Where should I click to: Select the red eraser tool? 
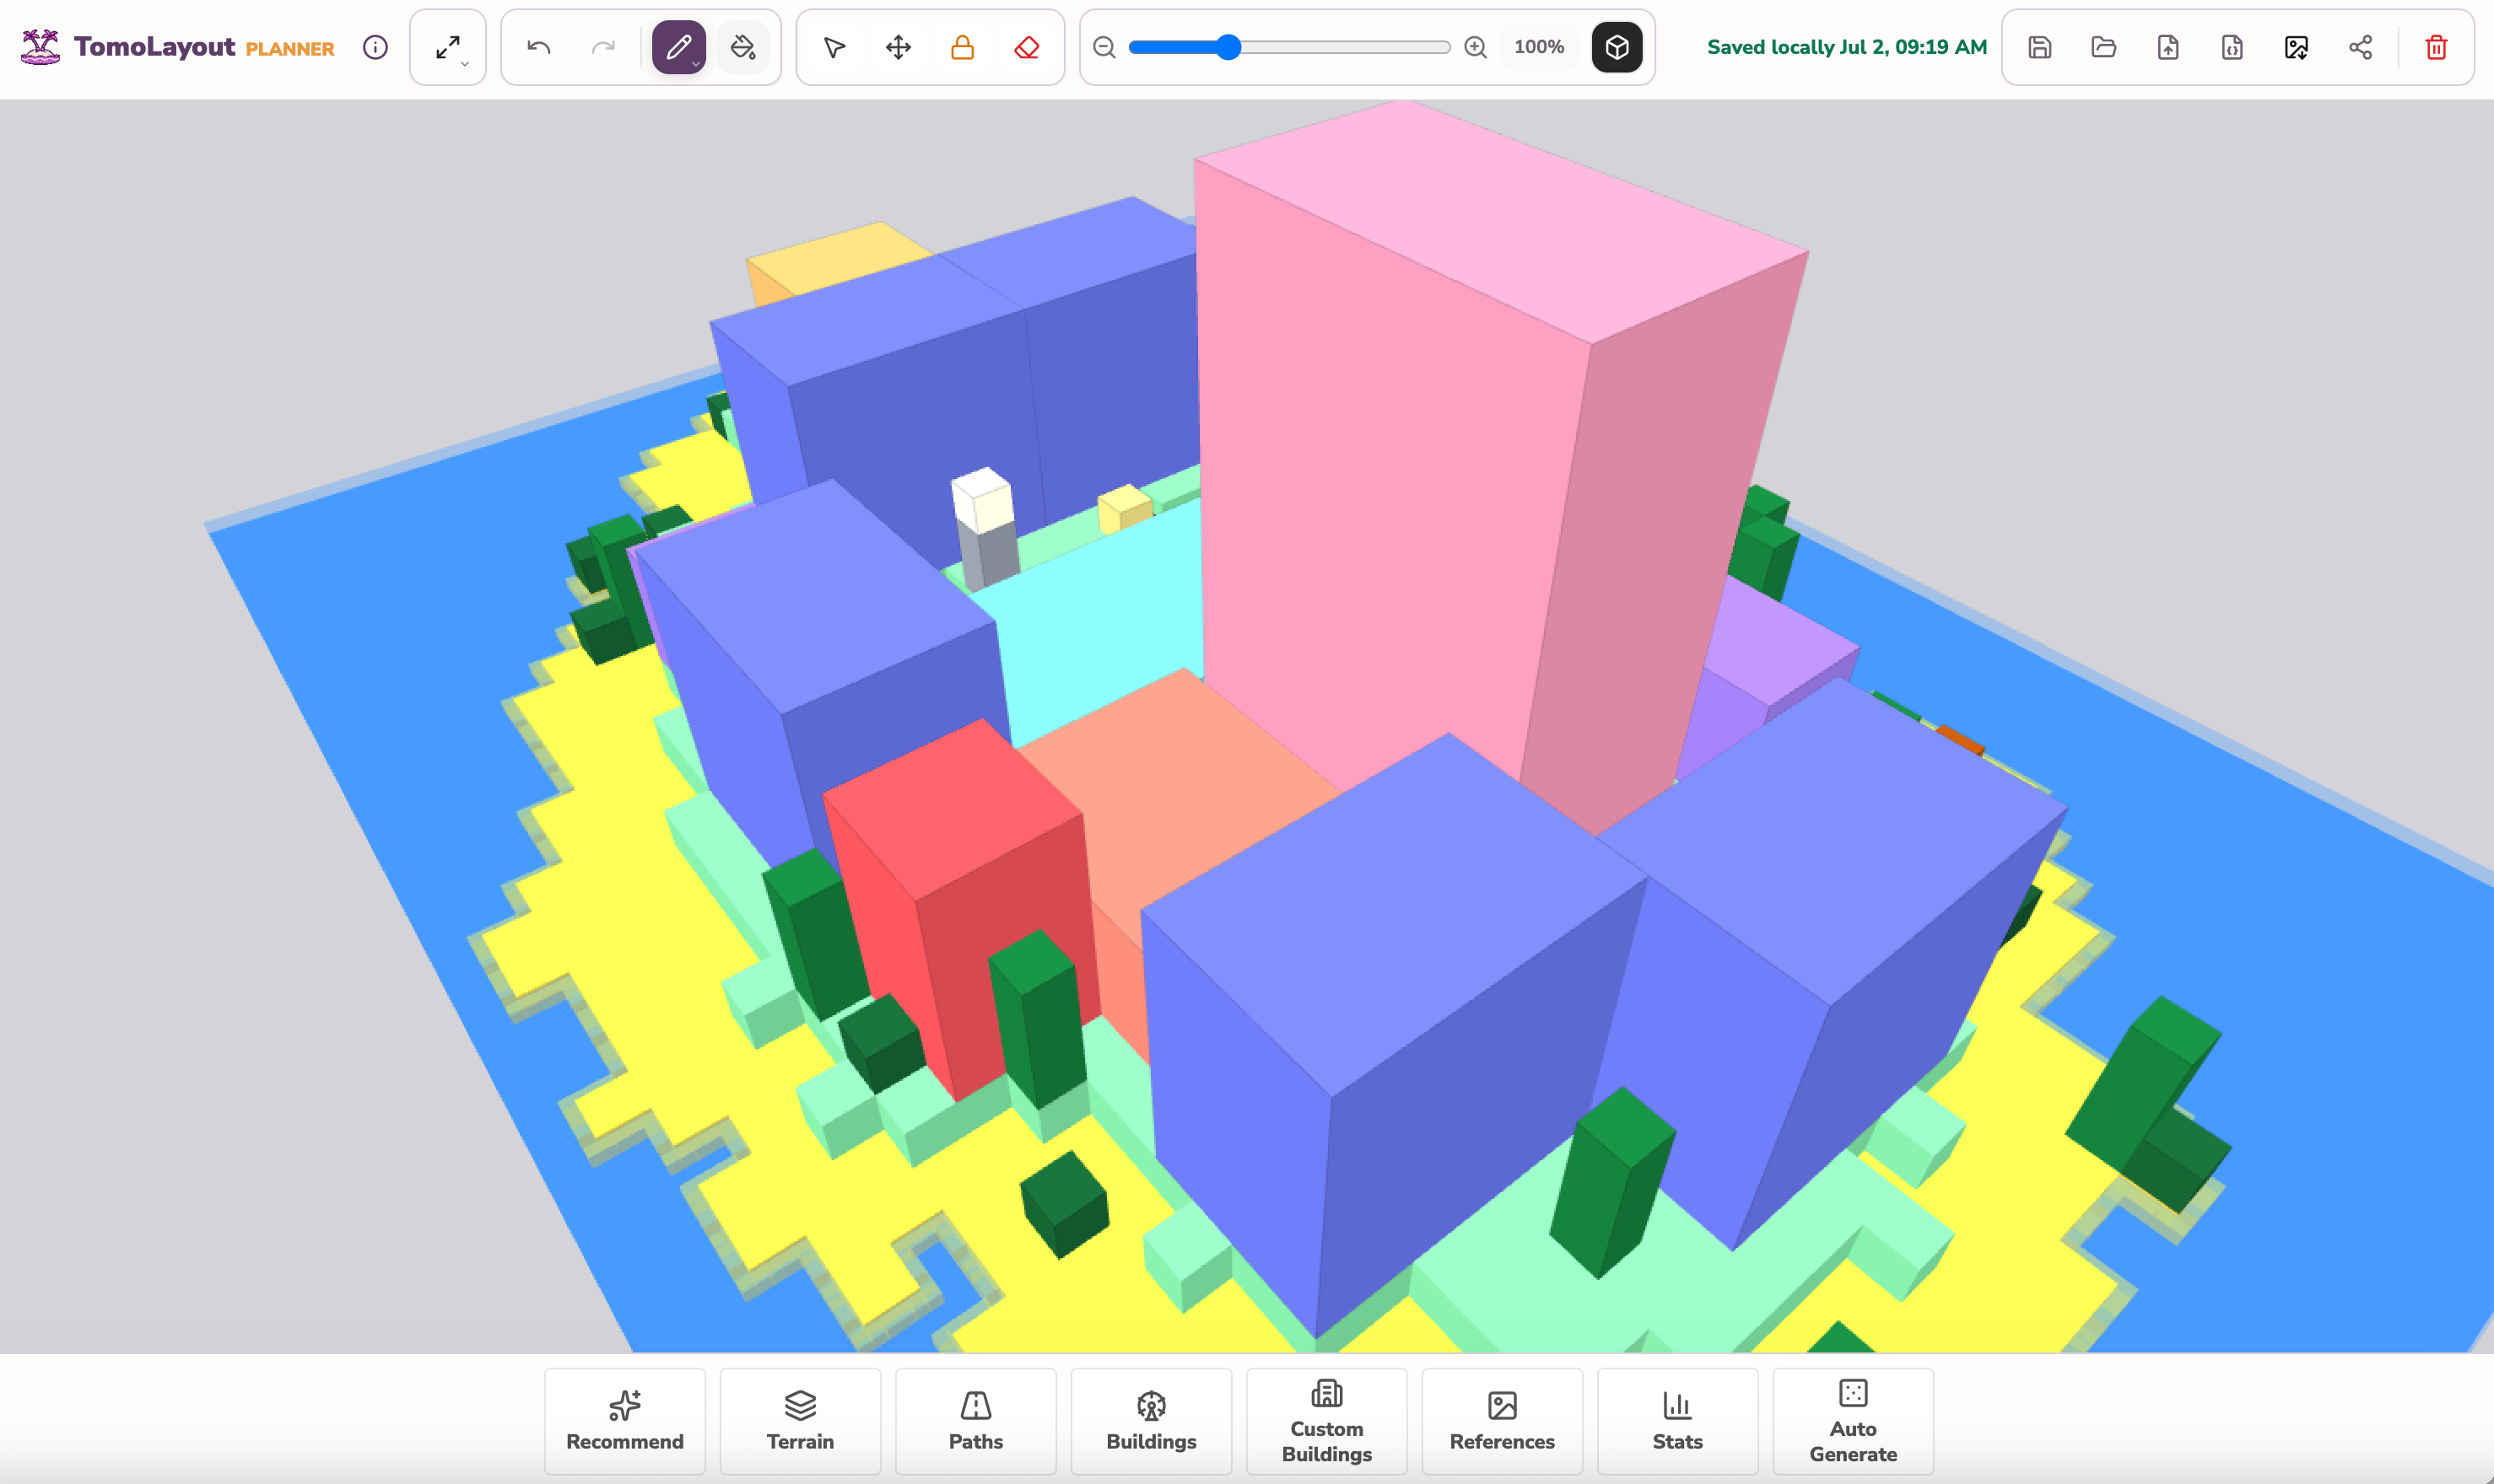tap(1027, 47)
